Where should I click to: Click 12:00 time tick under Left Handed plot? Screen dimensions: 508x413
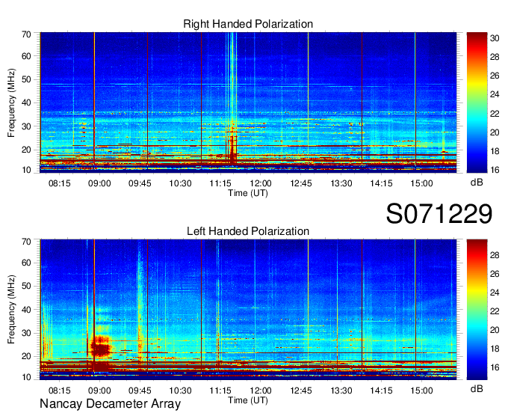coord(261,391)
